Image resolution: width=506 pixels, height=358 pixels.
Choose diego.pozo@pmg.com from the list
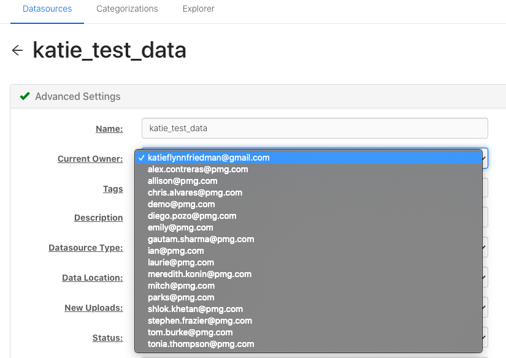(309, 216)
